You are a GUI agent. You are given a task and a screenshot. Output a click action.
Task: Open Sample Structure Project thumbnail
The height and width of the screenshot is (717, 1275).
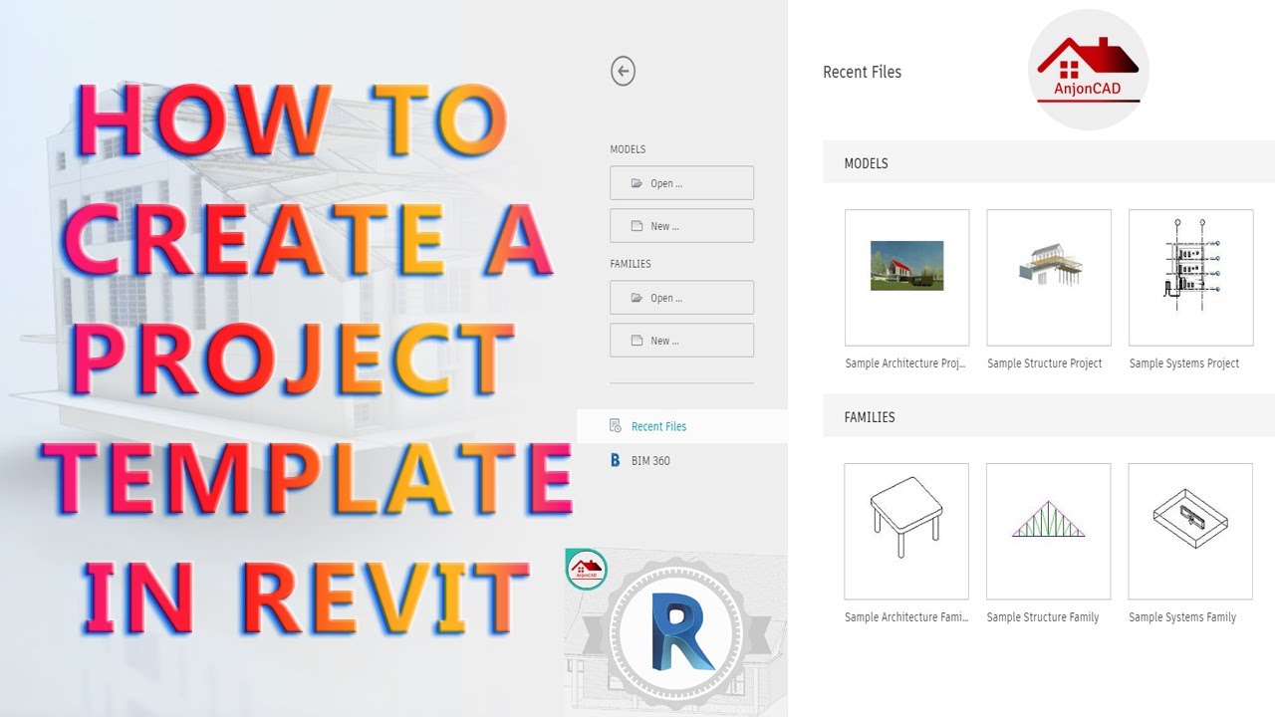(x=1049, y=277)
